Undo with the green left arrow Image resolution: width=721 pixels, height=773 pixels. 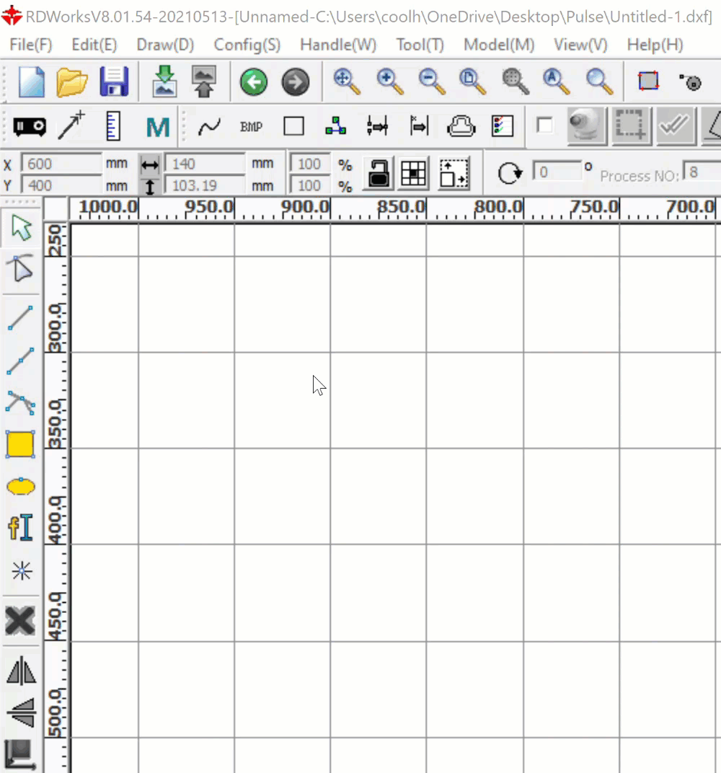pos(254,81)
